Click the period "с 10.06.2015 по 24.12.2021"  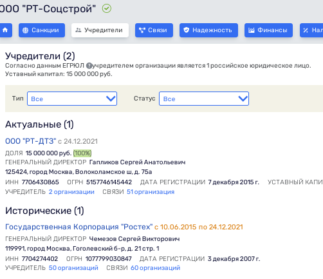[199, 227]
